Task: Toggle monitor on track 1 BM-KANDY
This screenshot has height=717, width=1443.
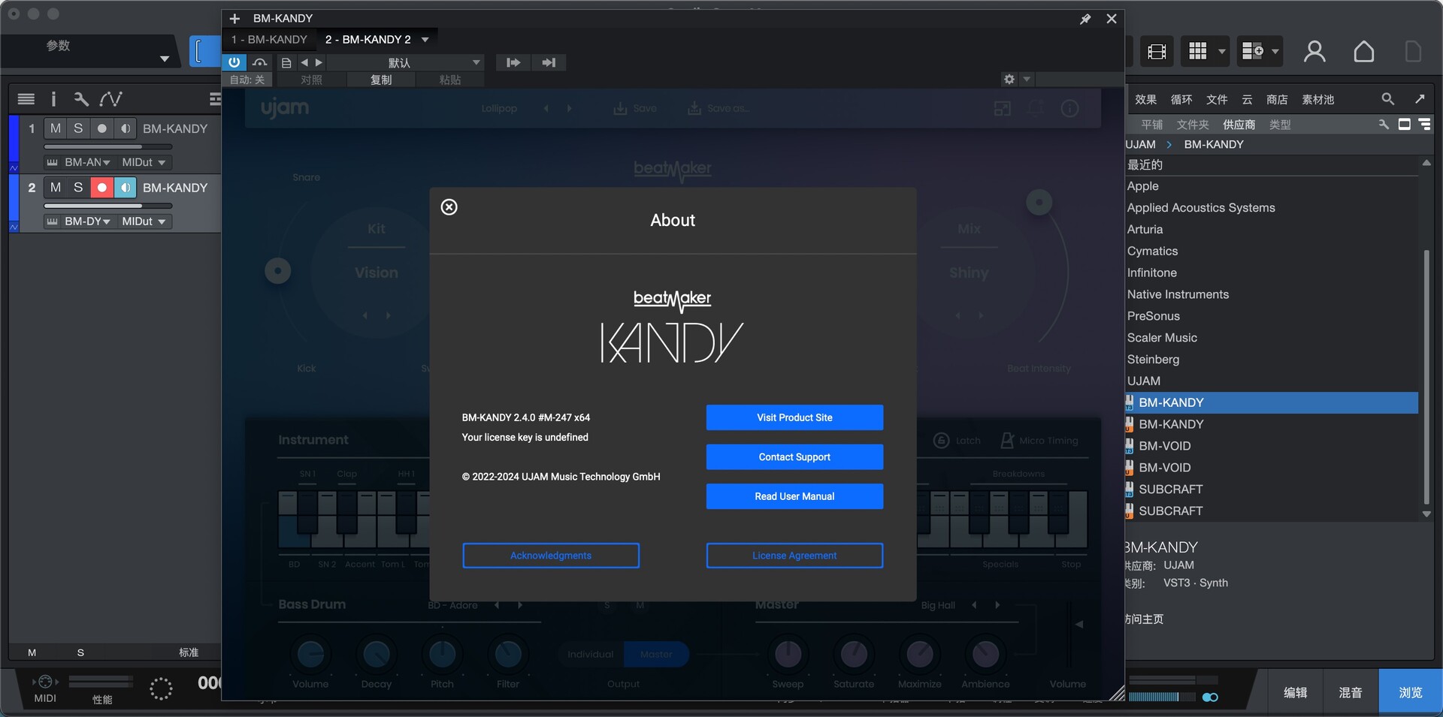Action: coord(125,128)
